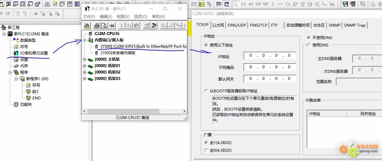Switch to the 自动调整时间 tab
The height and width of the screenshot is (161, 382).
pos(298,25)
